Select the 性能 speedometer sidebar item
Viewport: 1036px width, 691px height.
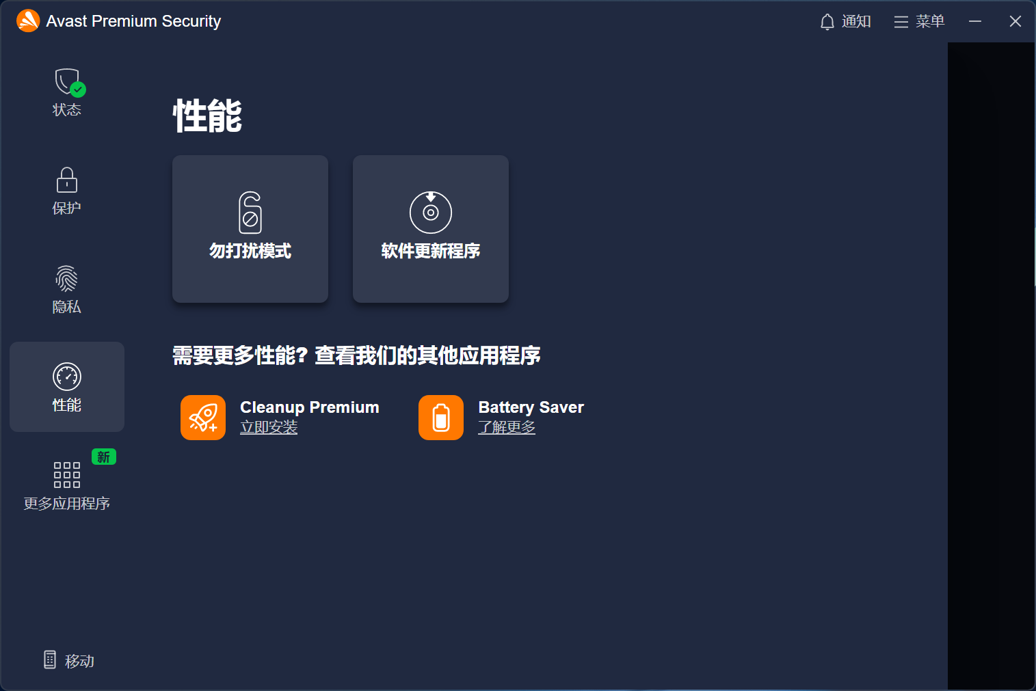67,387
